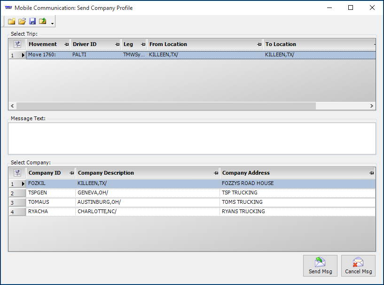Viewport: 384px width, 285px height.
Task: Click the trip grid horizontal scrollbar thumb
Action: pos(166,106)
